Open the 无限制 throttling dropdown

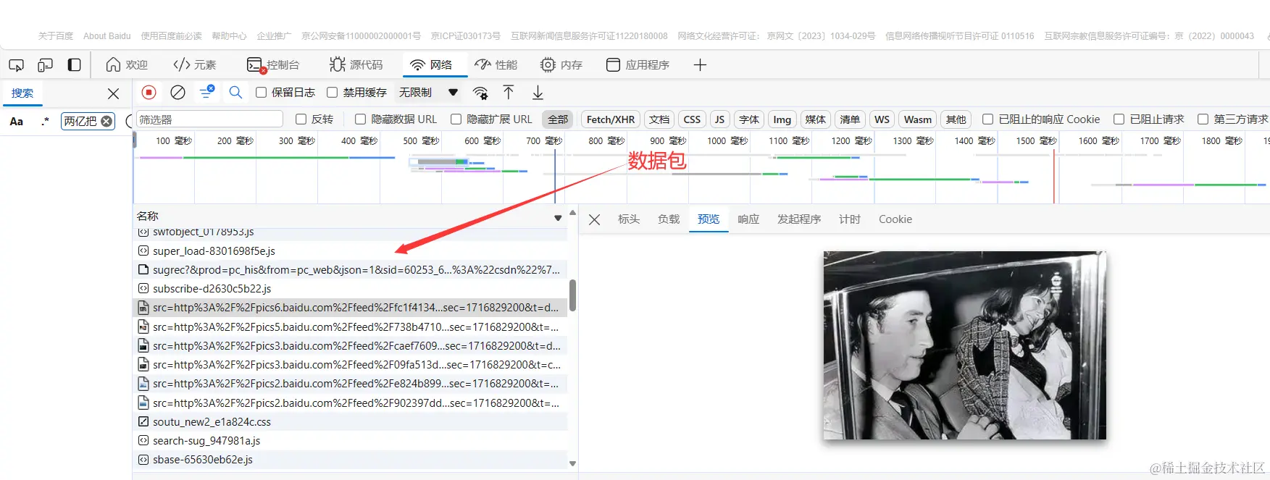click(428, 93)
